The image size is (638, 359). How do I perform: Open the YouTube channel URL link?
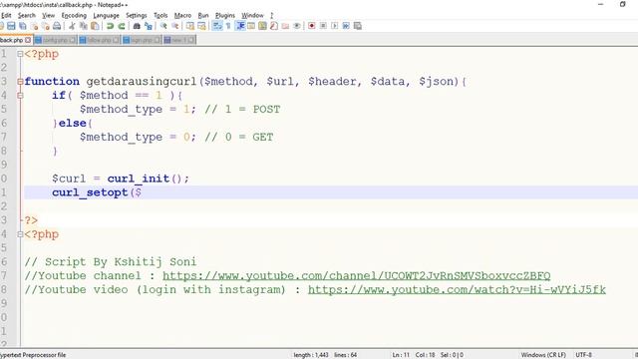357,276
